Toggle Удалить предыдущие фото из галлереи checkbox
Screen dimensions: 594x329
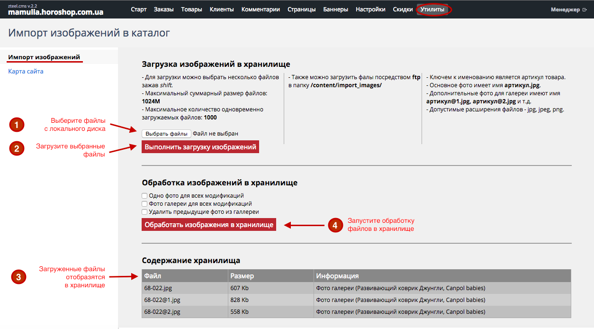144,212
